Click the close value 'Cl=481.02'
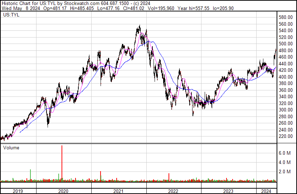The image size is (297, 194). click(134, 8)
